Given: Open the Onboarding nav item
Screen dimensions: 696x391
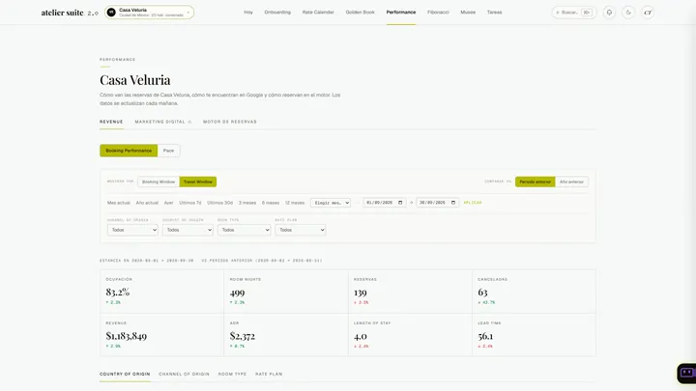Looking at the screenshot, I should click(277, 13).
